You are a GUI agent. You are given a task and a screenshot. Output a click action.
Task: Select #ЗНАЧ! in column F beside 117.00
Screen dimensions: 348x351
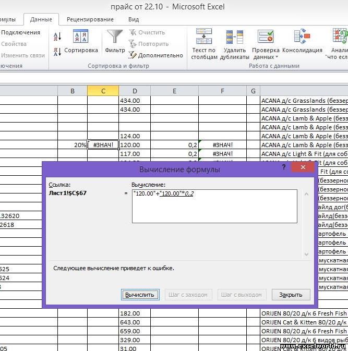[x=222, y=154]
